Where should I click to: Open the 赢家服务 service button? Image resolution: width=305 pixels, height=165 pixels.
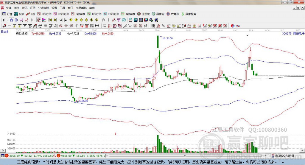(189, 14)
